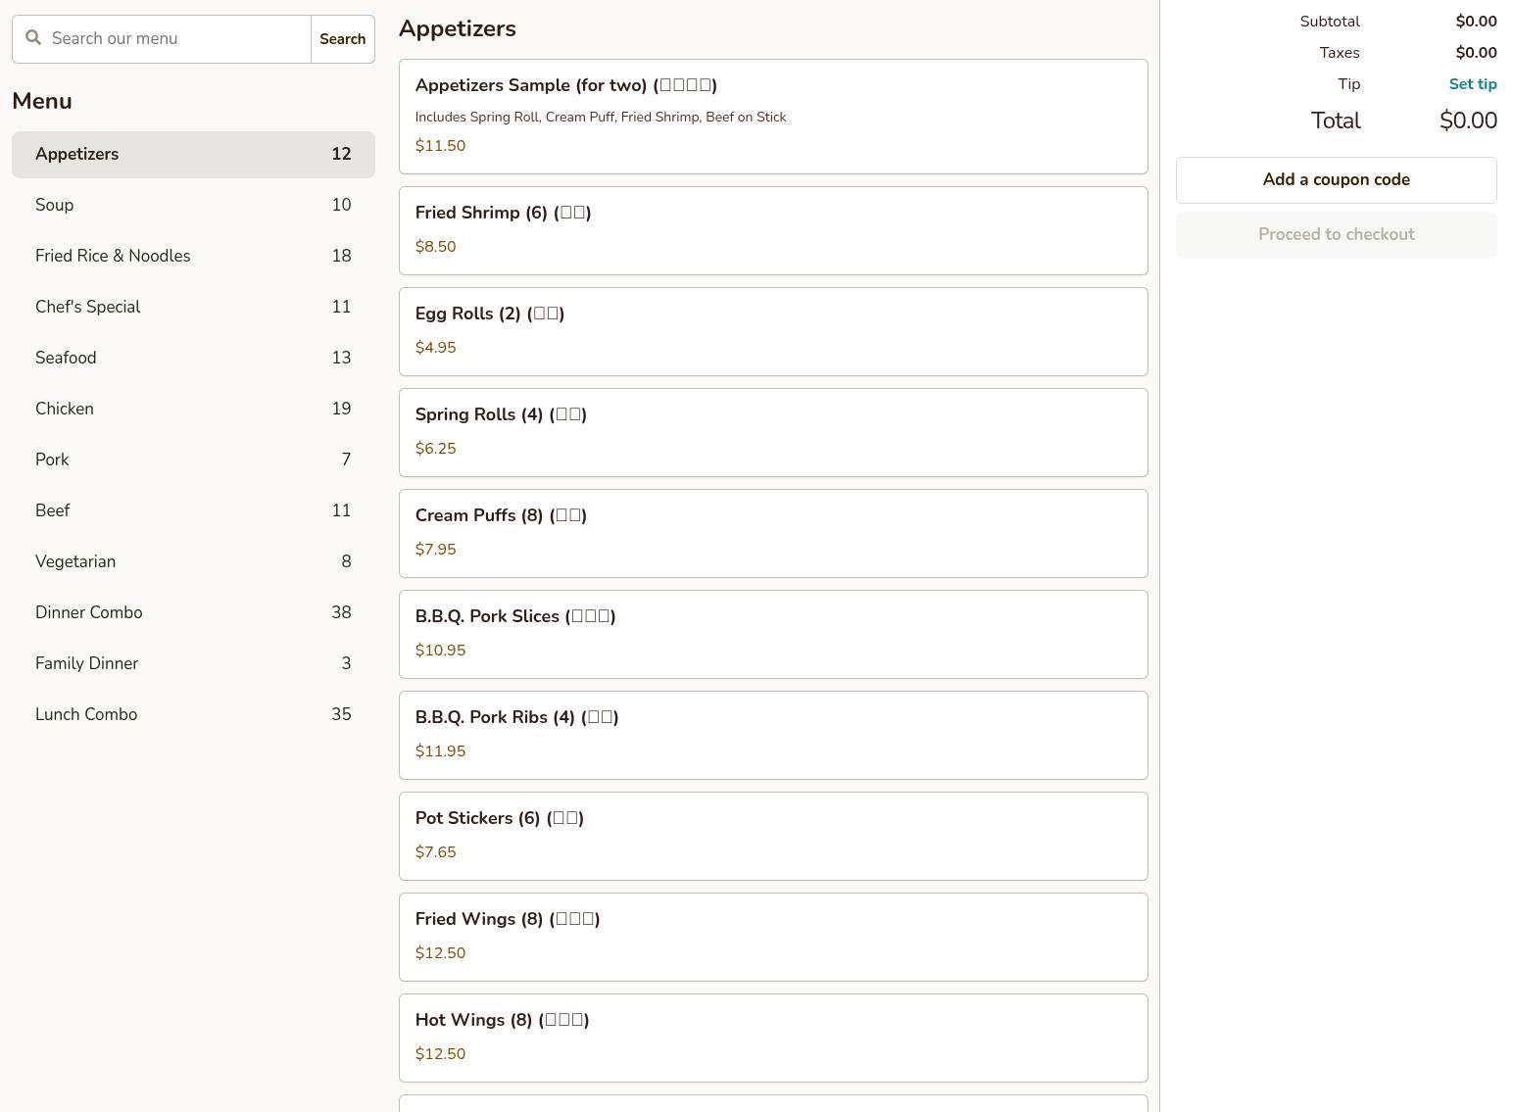Click the Subtotal label

pyautogui.click(x=1330, y=22)
